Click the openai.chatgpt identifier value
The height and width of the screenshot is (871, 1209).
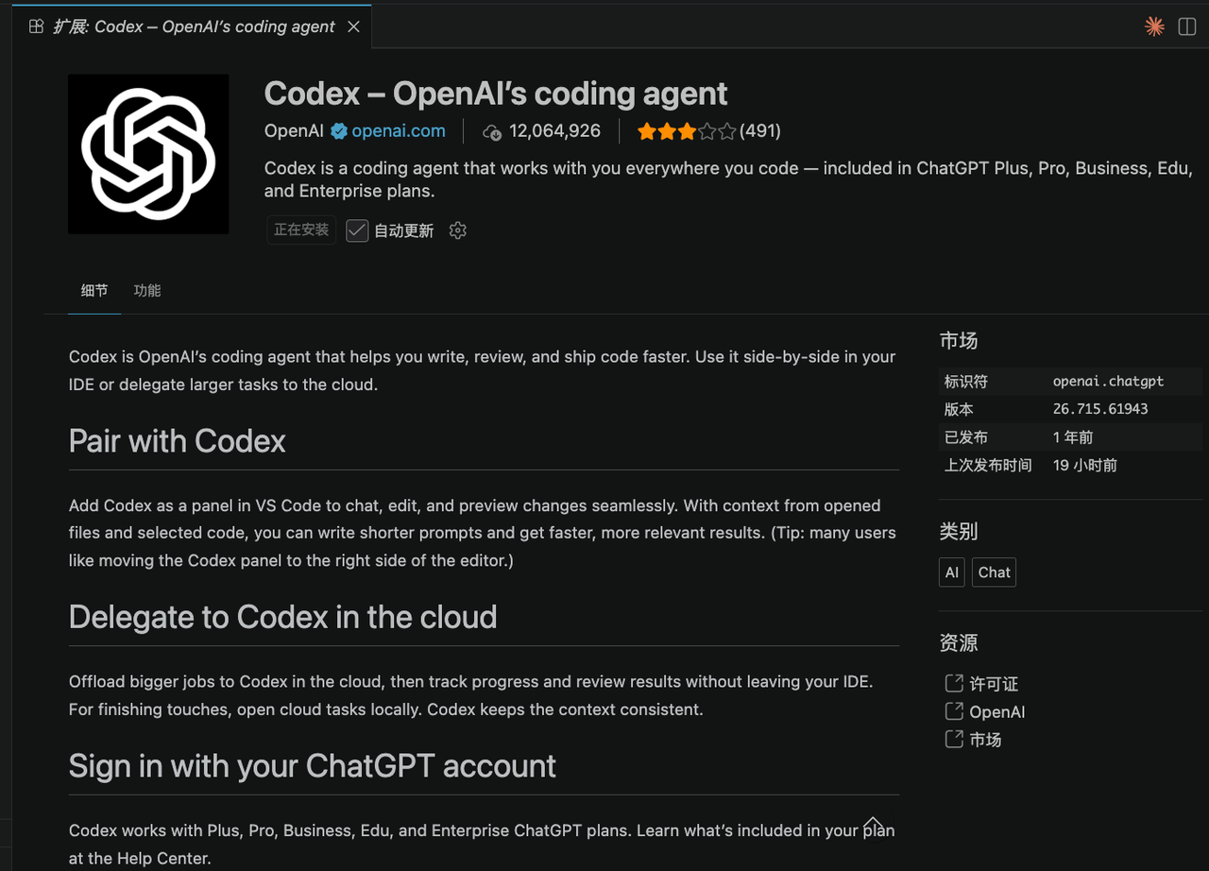[x=1108, y=382]
